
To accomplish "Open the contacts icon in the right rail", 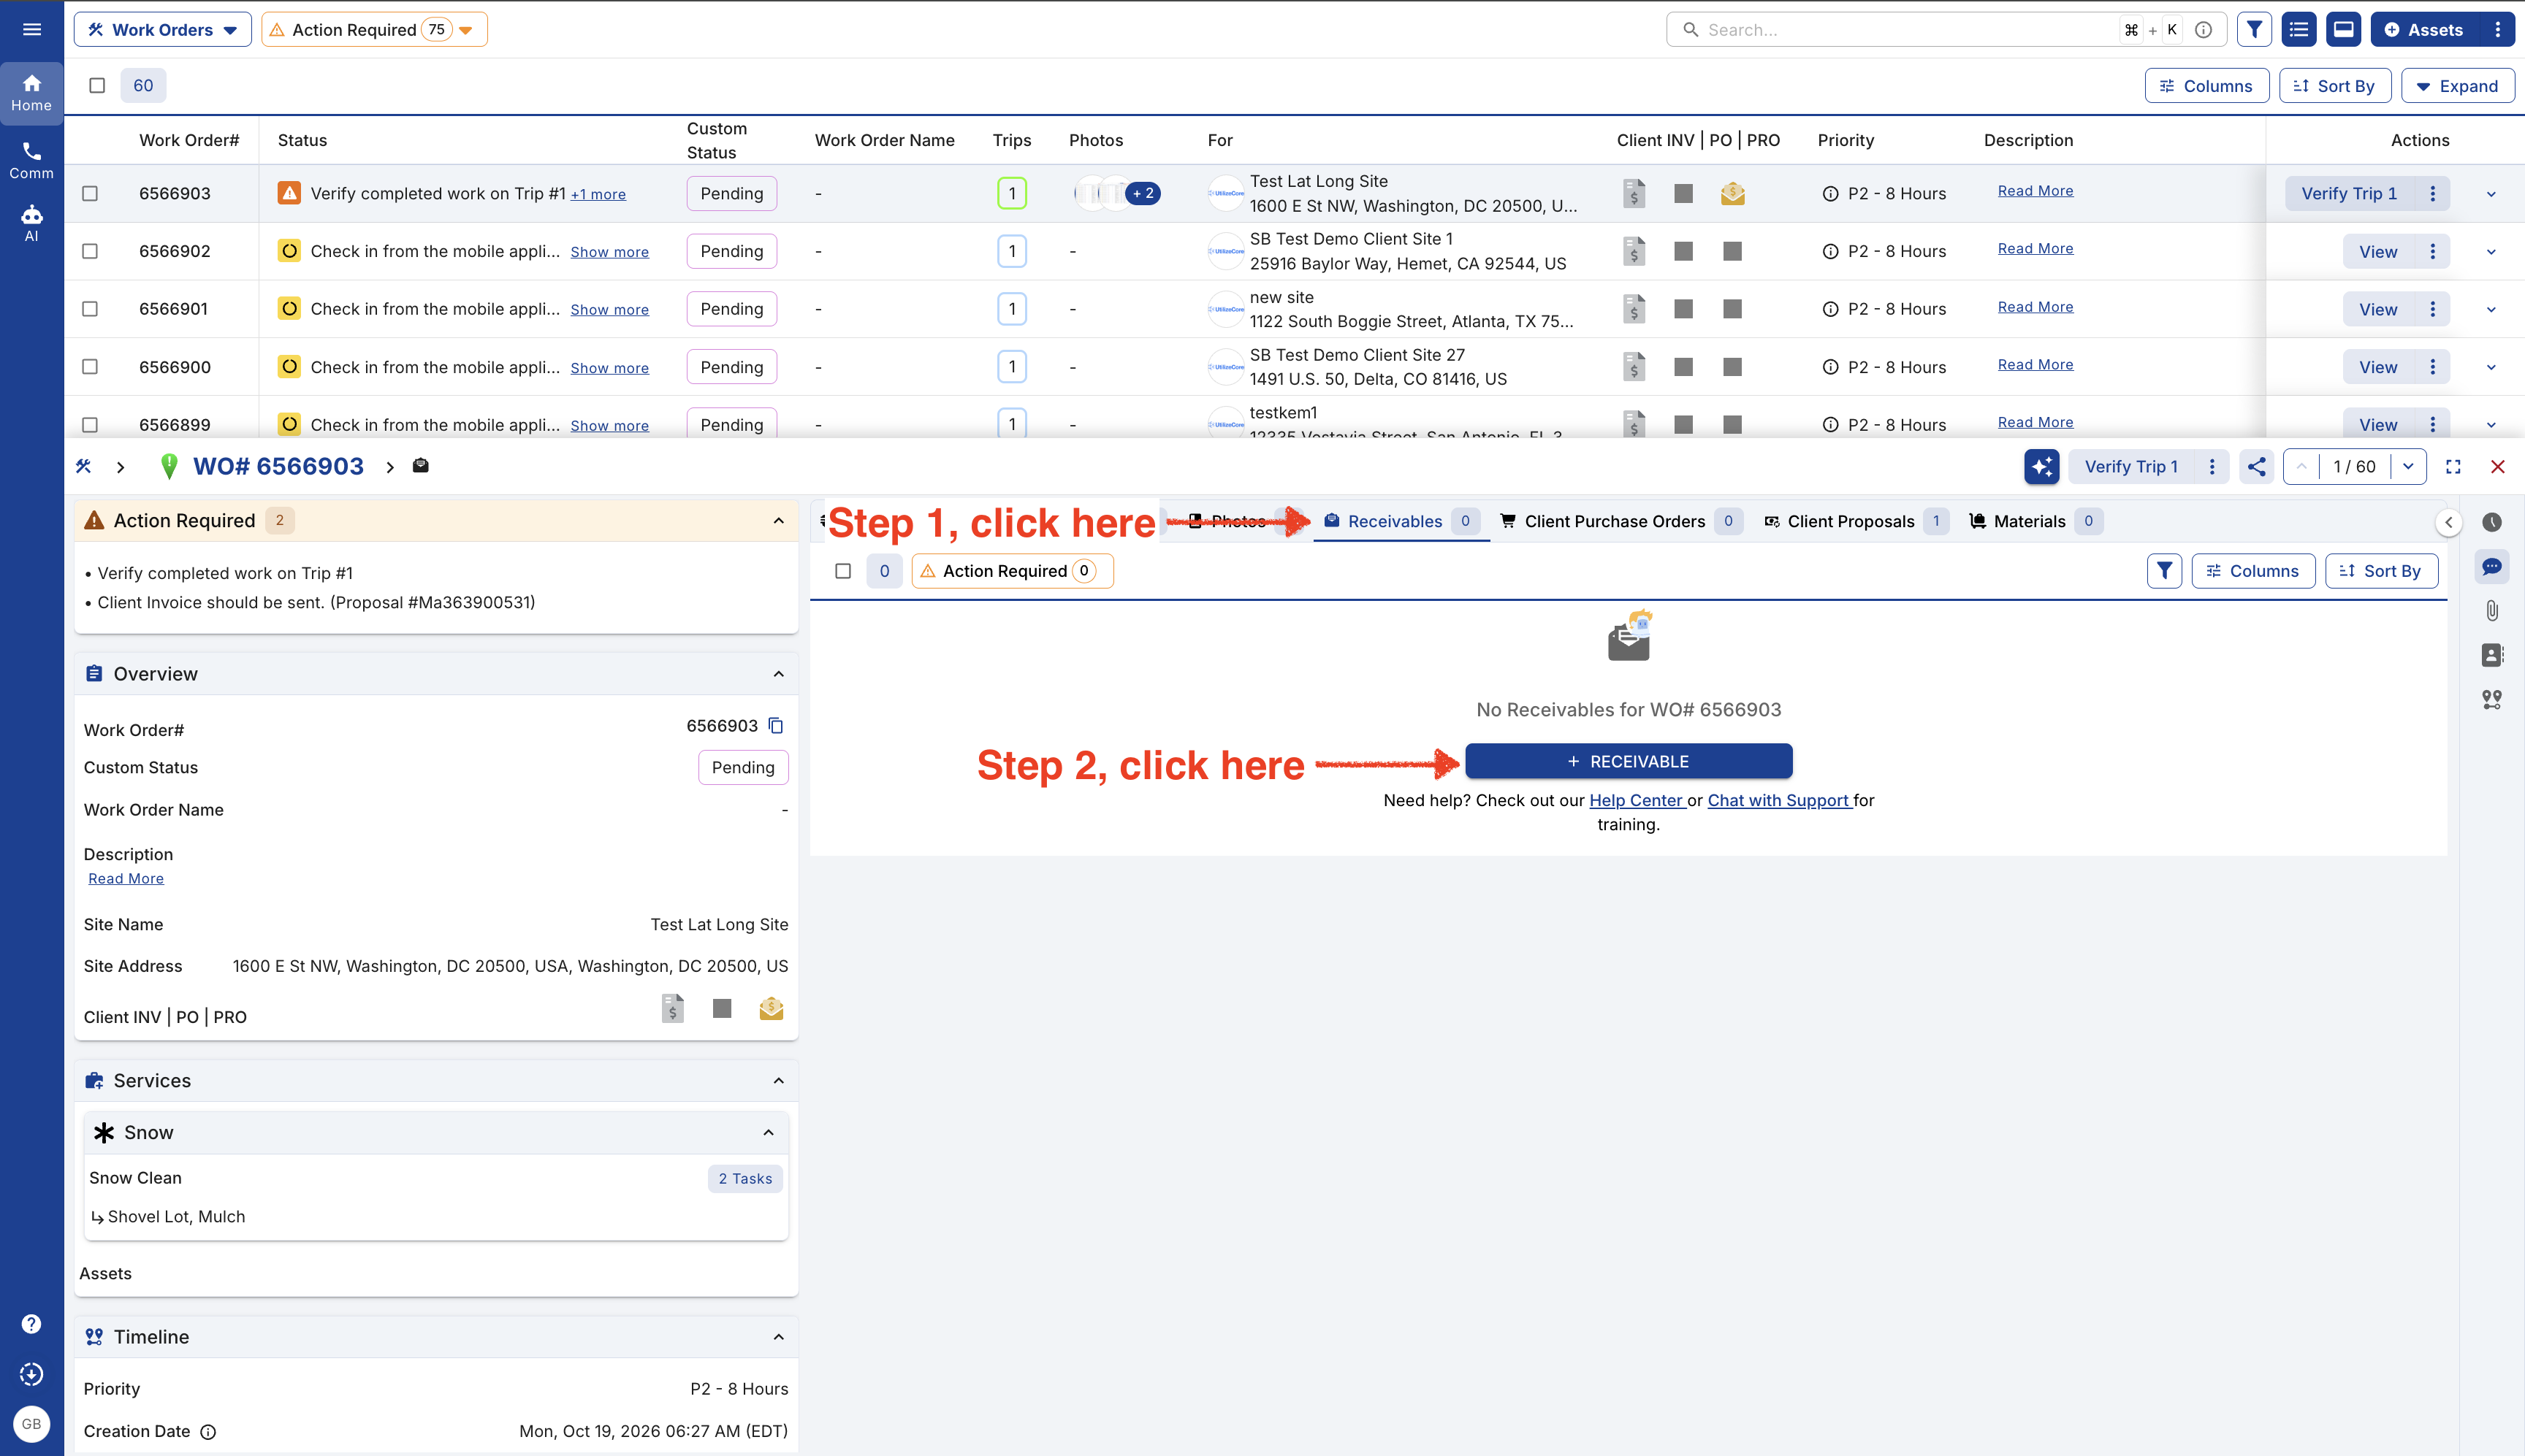I will click(x=2491, y=655).
